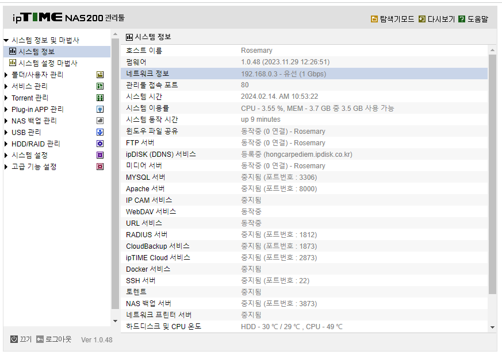Click the 탐색기모드 explorer mode icon
Viewport: 502px width, 359px height.
click(x=374, y=19)
